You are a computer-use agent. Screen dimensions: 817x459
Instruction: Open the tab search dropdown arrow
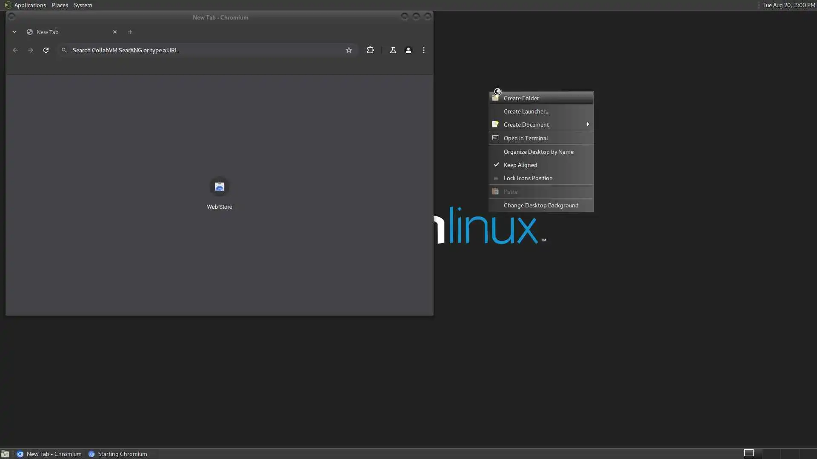14,32
